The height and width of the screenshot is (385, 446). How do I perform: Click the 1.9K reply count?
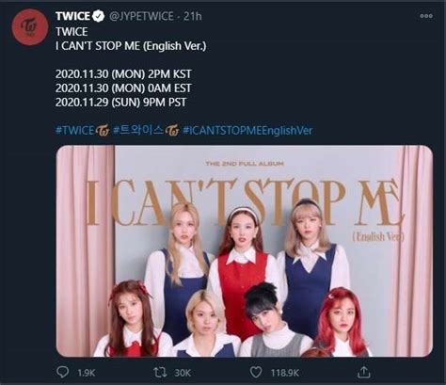86,373
